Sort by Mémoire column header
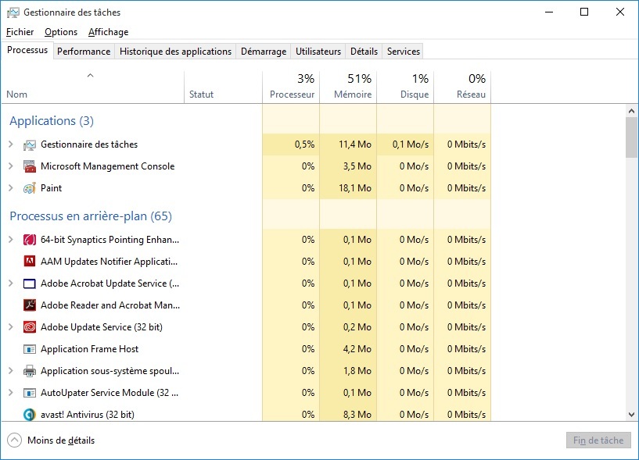Viewport: 639px width, 460px height. (348, 87)
